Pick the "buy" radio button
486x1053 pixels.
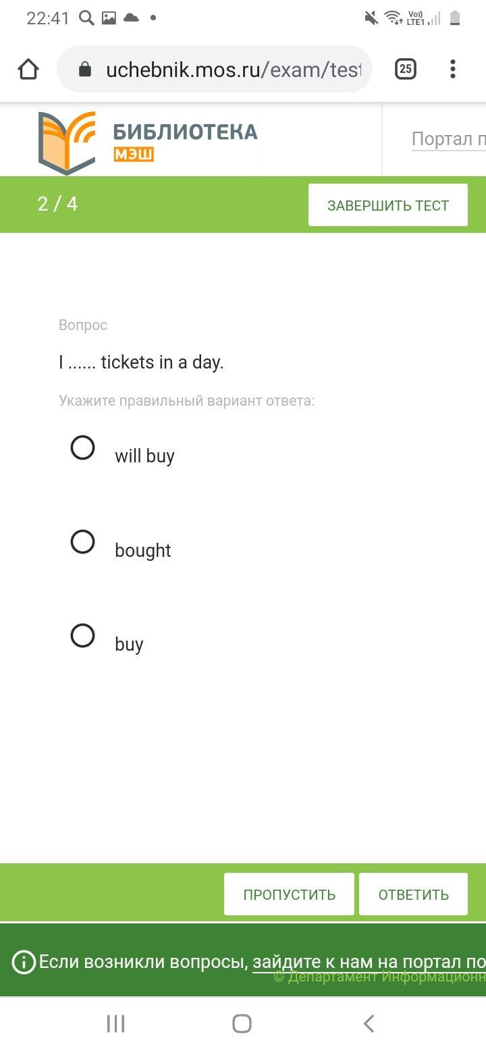(x=83, y=635)
